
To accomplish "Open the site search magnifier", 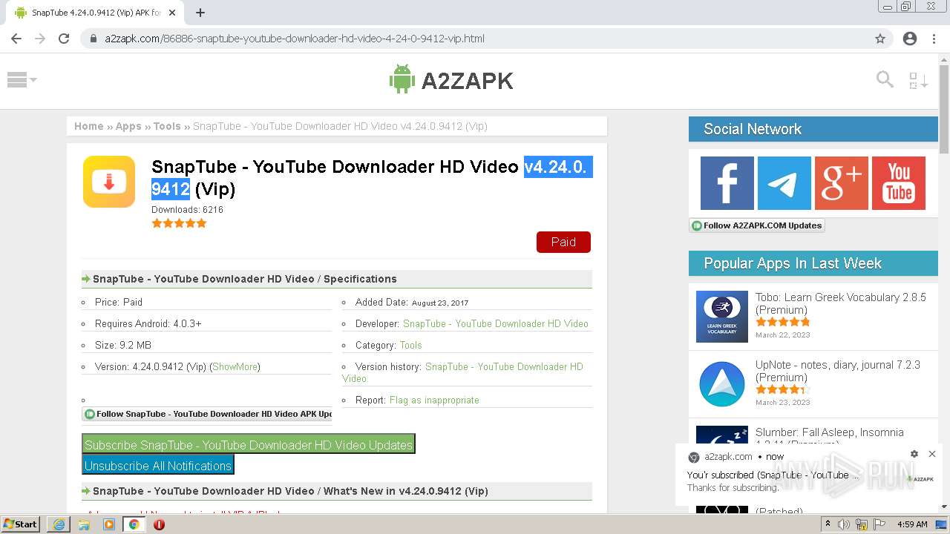I will coord(885,79).
